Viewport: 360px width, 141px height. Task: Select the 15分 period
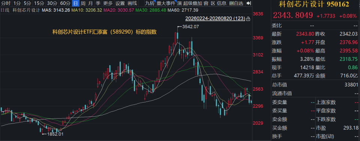pyautogui.click(x=39, y=3)
